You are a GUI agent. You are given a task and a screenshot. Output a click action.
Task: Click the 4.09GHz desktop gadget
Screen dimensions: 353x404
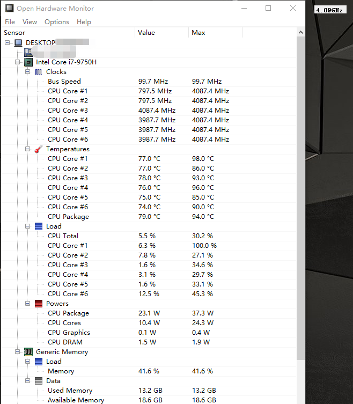click(x=329, y=10)
